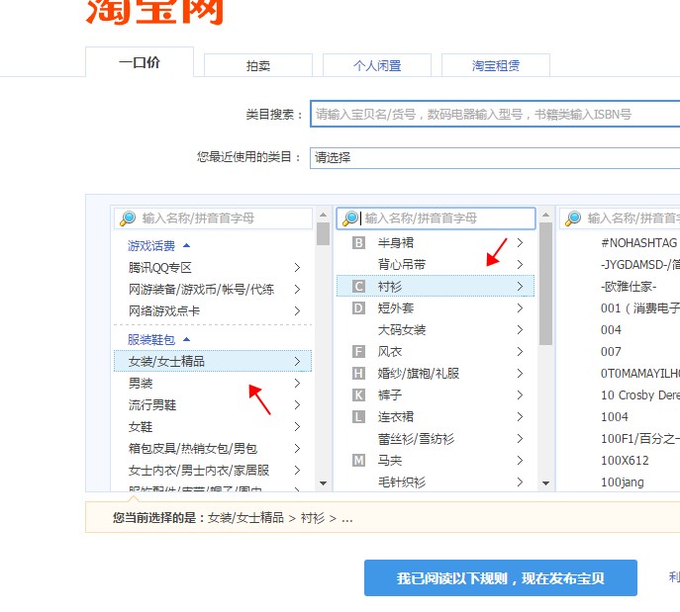Viewport: 680px width, 612px height.
Task: Click the M letter index badge
Action: [358, 461]
